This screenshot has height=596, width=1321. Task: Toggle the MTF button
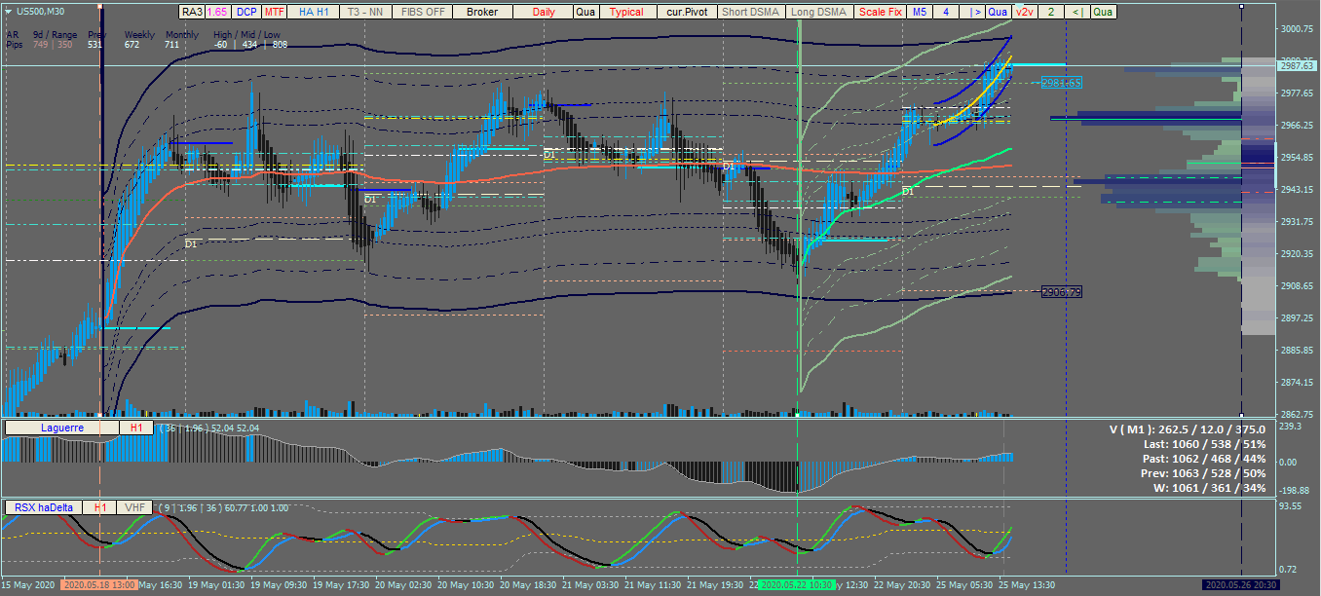click(275, 12)
